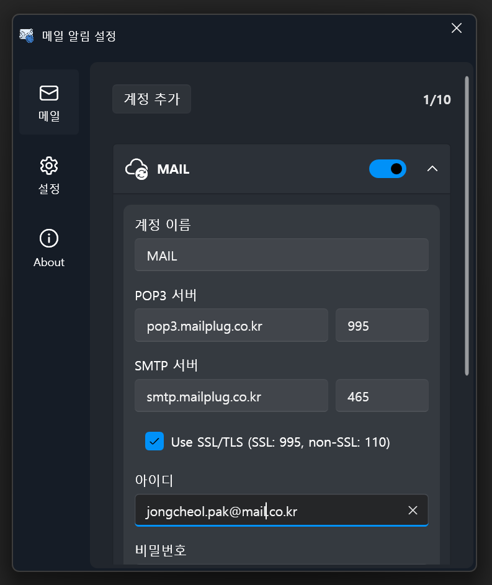492x585 pixels.
Task: Click the 비밀번호 label
Action: point(161,550)
